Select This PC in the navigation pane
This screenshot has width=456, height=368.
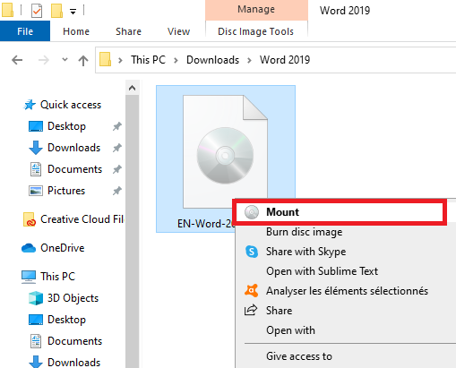(57, 277)
